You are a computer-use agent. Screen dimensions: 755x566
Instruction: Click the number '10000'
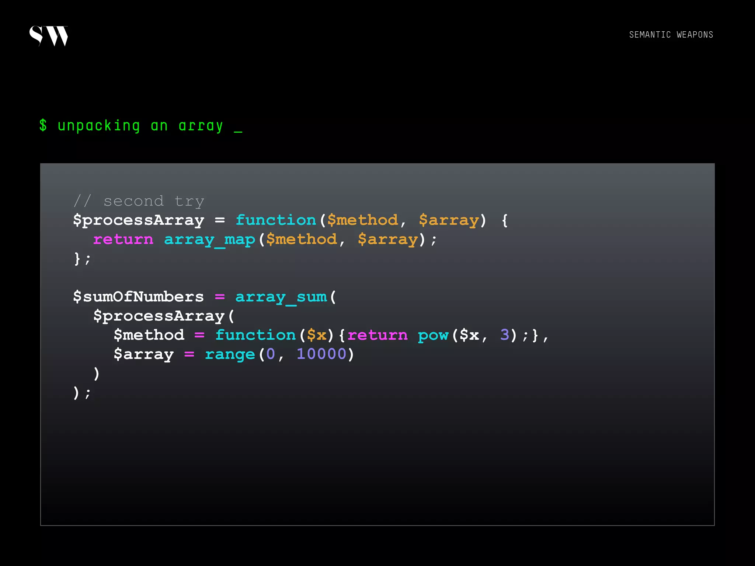coord(321,354)
